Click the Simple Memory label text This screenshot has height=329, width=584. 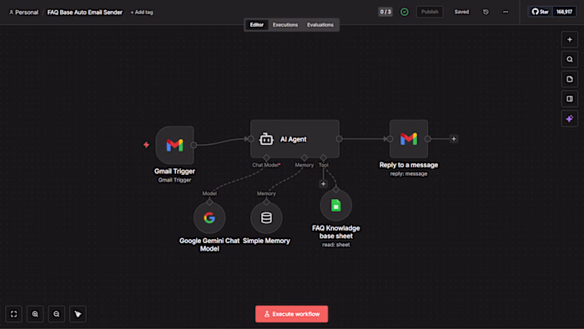[x=266, y=241]
